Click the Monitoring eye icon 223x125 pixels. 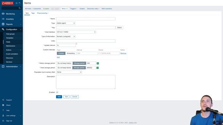click(3, 14)
